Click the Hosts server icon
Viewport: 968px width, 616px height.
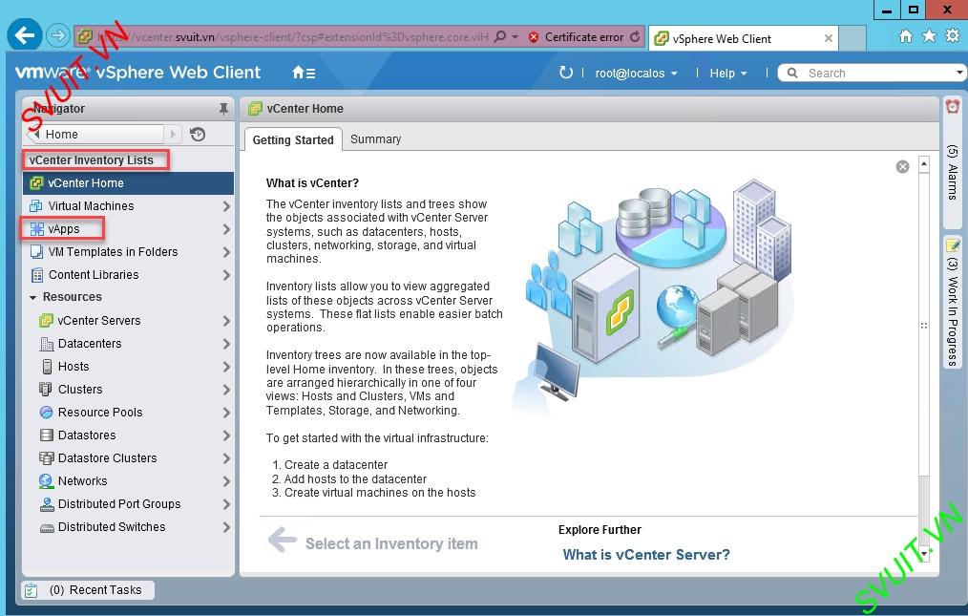(x=47, y=367)
